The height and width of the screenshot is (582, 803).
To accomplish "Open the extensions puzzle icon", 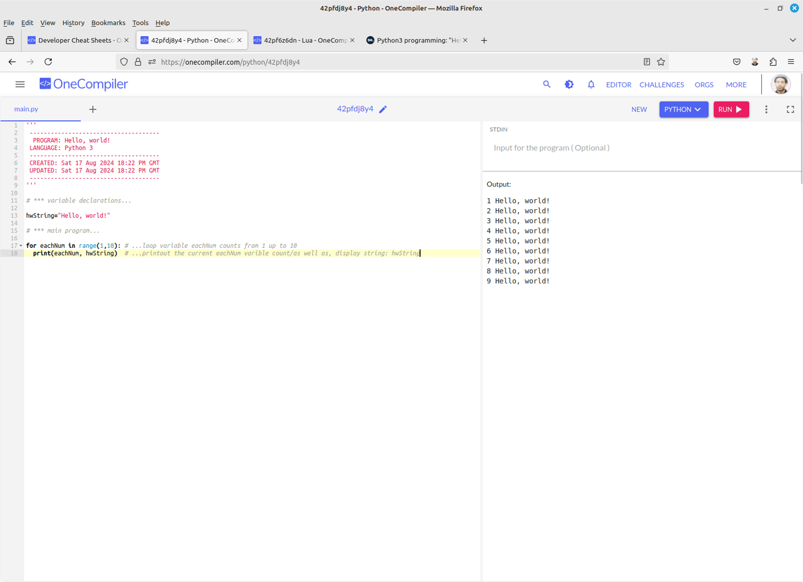I will pyautogui.click(x=773, y=62).
